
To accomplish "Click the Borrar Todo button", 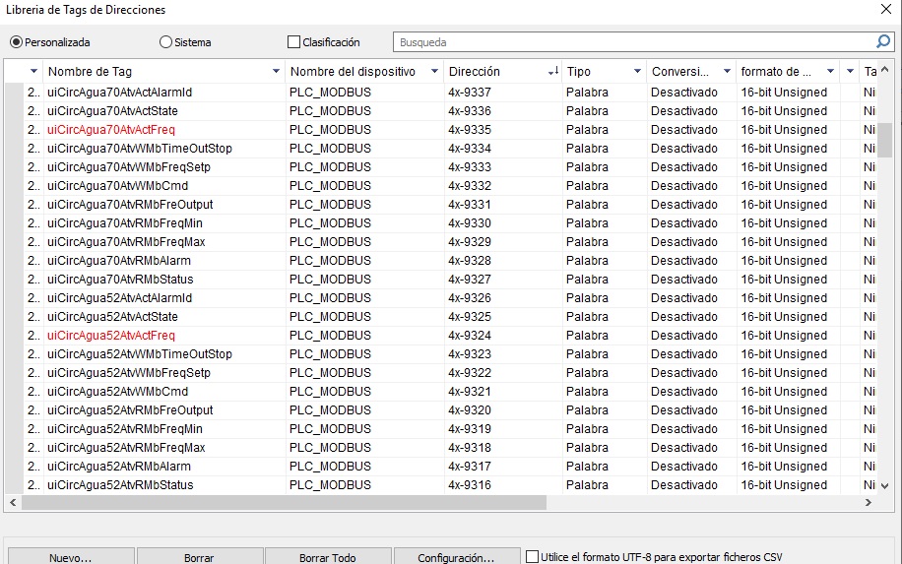I will tap(328, 557).
